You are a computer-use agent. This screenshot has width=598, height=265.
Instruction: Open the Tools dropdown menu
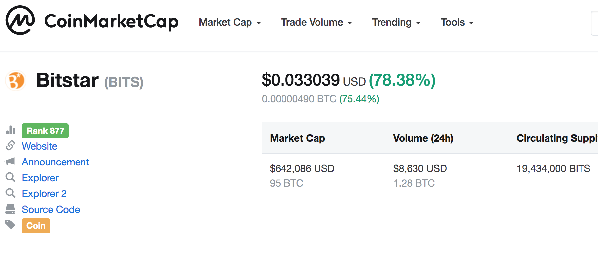457,22
